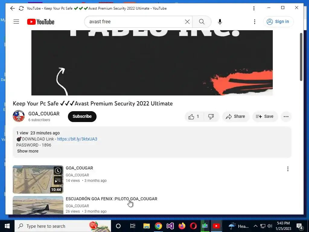309x232 pixels.
Task: Dislike the video with the thumbs down
Action: pos(211,117)
